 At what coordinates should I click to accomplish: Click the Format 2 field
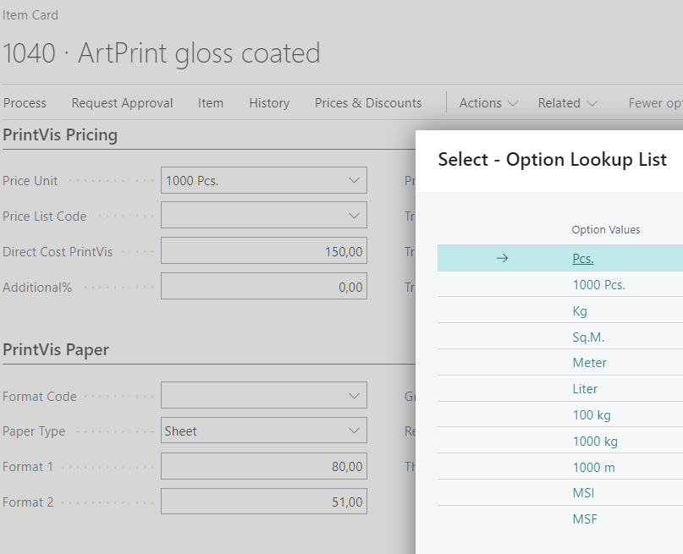pyautogui.click(x=264, y=502)
